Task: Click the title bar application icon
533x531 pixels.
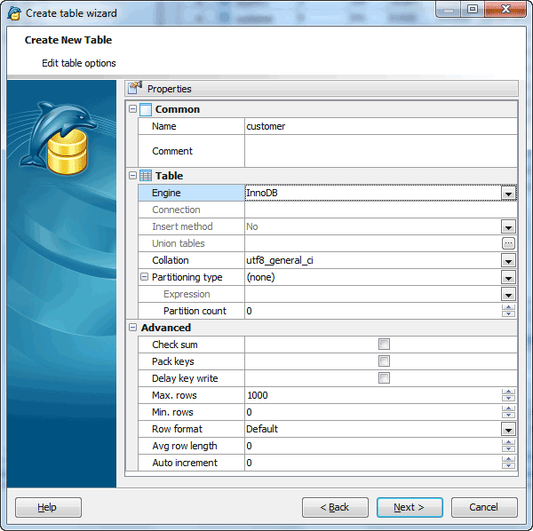Action: tap(13, 12)
